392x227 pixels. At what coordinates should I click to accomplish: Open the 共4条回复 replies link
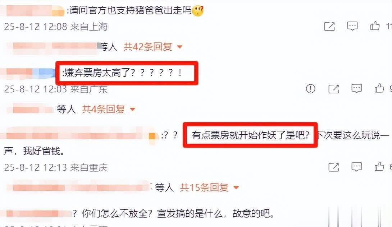pyautogui.click(x=104, y=109)
